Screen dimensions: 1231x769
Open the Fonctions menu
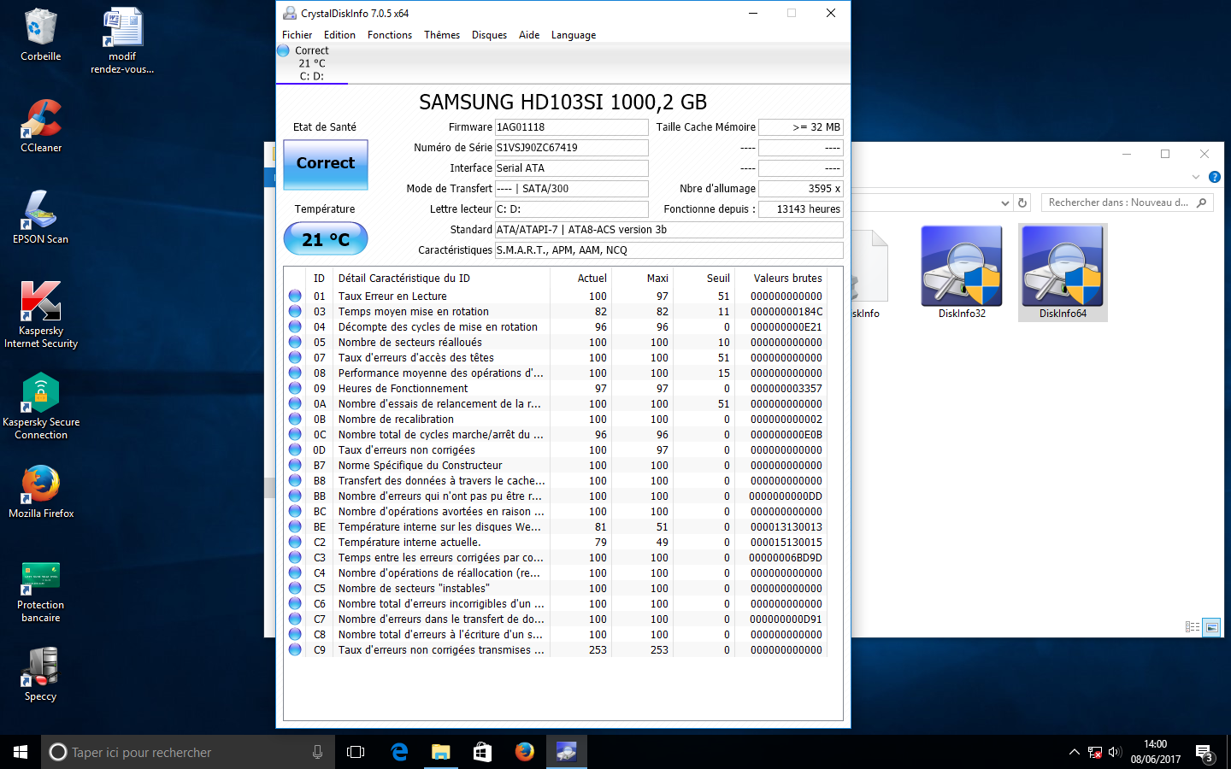tap(389, 35)
